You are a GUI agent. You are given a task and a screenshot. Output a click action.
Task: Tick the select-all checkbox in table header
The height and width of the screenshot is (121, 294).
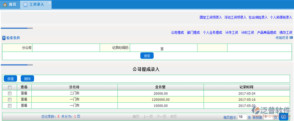[x=9, y=87]
